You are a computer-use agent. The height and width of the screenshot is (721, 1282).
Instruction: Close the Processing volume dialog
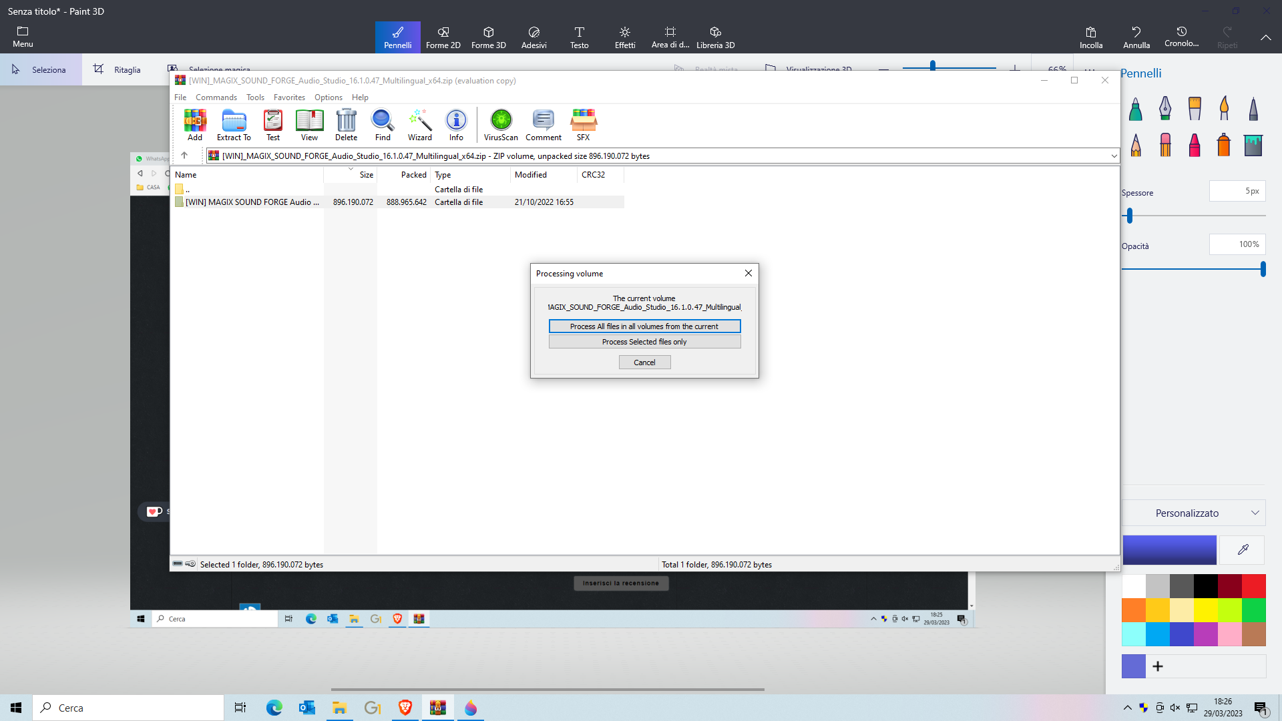click(749, 273)
